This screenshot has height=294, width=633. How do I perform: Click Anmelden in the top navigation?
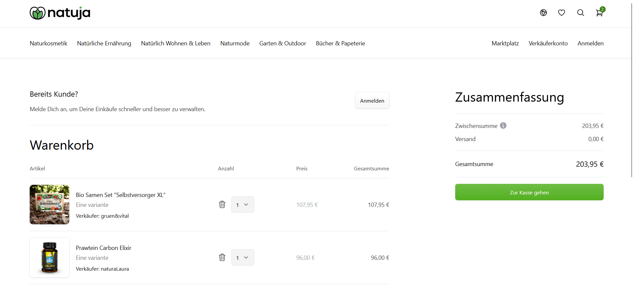click(590, 43)
